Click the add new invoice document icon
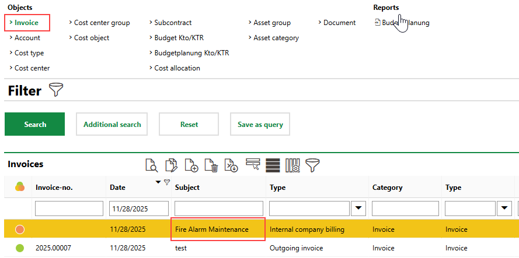519x258 pixels. [x=191, y=165]
